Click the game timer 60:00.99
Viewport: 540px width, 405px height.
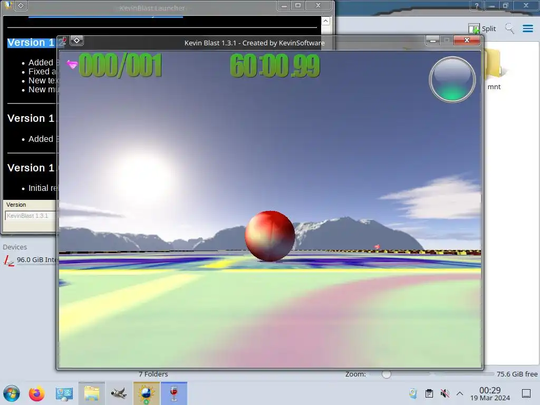click(275, 65)
